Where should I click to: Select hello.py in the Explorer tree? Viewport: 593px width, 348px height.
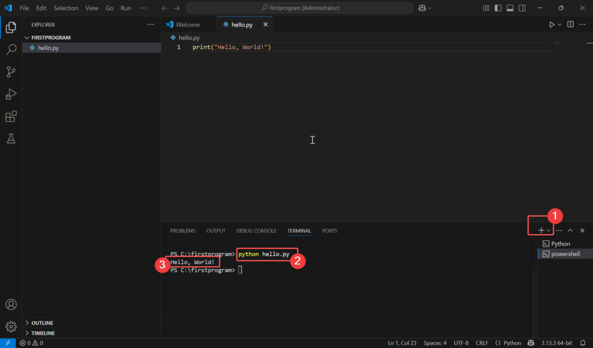click(x=92, y=48)
